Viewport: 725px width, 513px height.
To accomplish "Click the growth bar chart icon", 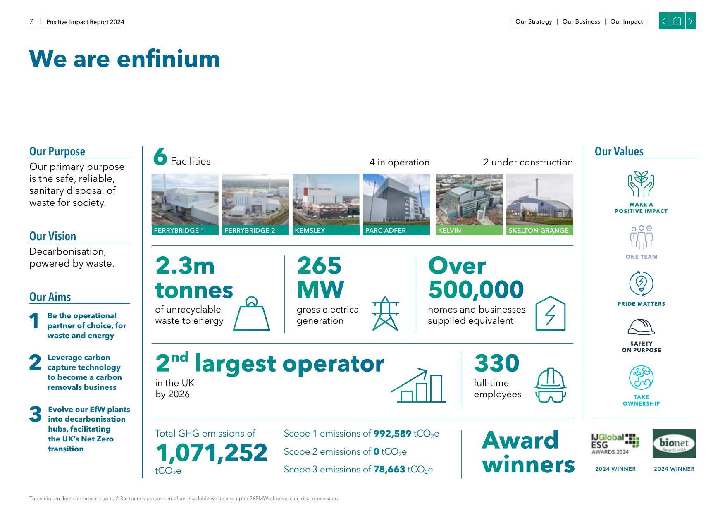I will (x=418, y=385).
